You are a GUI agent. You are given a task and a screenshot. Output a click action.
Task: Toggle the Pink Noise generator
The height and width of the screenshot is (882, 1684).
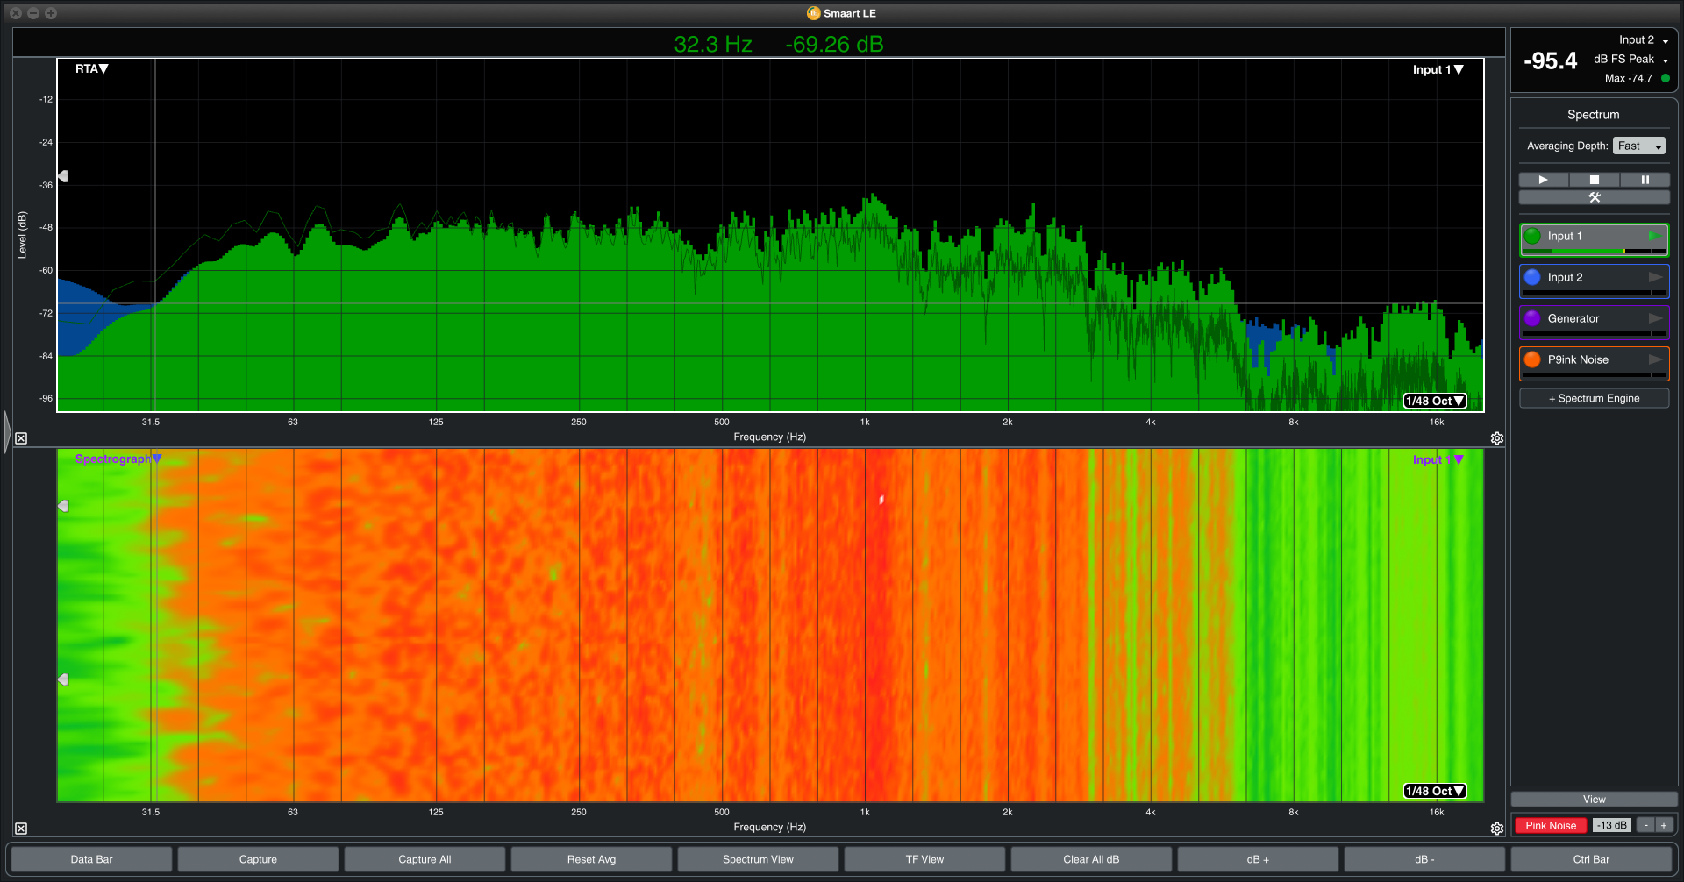(x=1551, y=825)
